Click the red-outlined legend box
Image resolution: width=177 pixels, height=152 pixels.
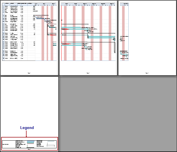[29, 144]
